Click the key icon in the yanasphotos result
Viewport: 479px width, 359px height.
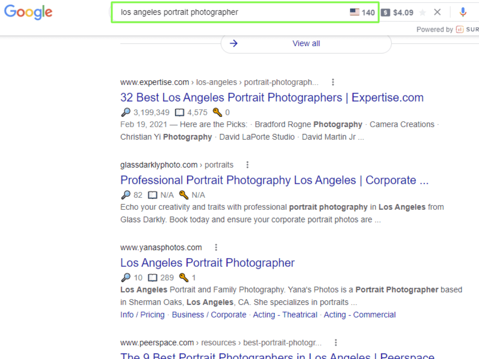coord(184,277)
